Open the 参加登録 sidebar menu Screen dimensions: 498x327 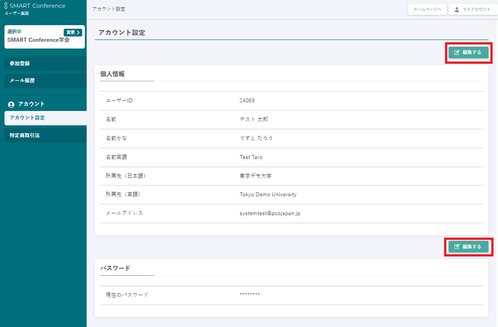pos(45,64)
